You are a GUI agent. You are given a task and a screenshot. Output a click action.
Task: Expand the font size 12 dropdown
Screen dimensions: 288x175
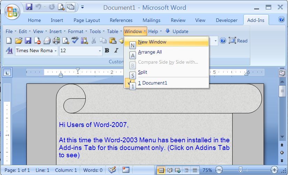click(100, 51)
